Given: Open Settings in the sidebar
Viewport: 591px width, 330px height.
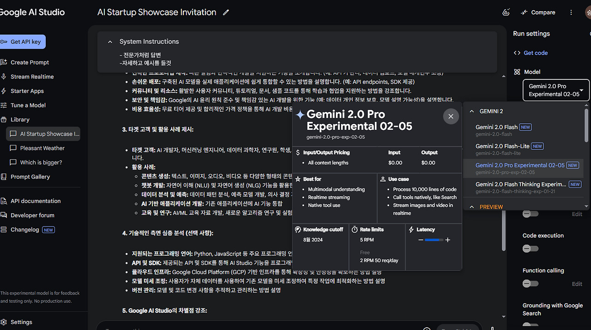Looking at the screenshot, I should [21, 322].
